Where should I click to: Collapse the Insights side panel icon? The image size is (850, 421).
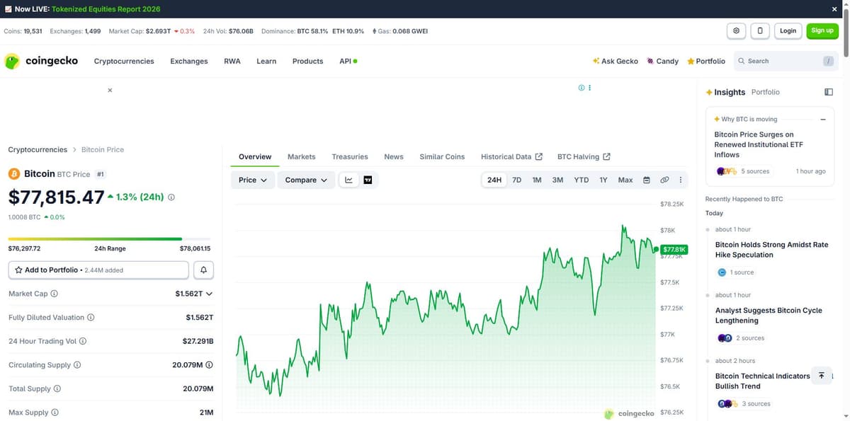pyautogui.click(x=829, y=92)
